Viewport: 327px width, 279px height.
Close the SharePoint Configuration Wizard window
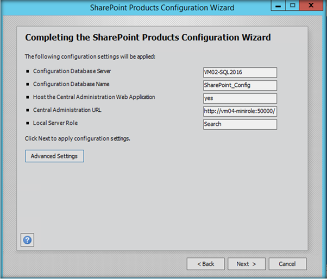point(311,6)
